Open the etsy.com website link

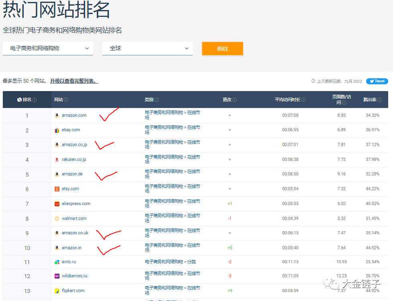(70, 189)
